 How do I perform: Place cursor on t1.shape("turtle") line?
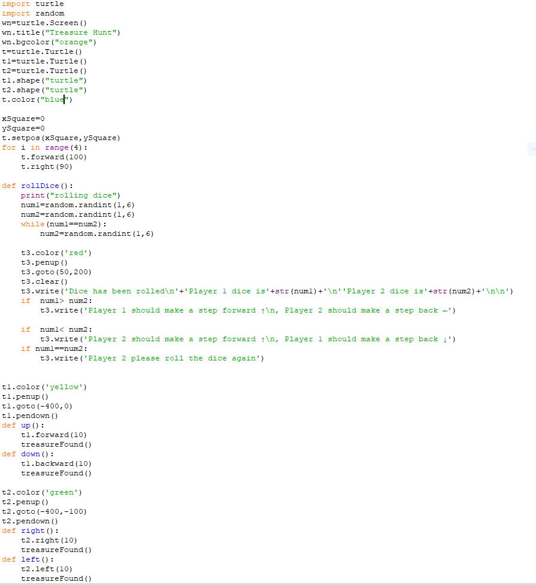(44, 81)
